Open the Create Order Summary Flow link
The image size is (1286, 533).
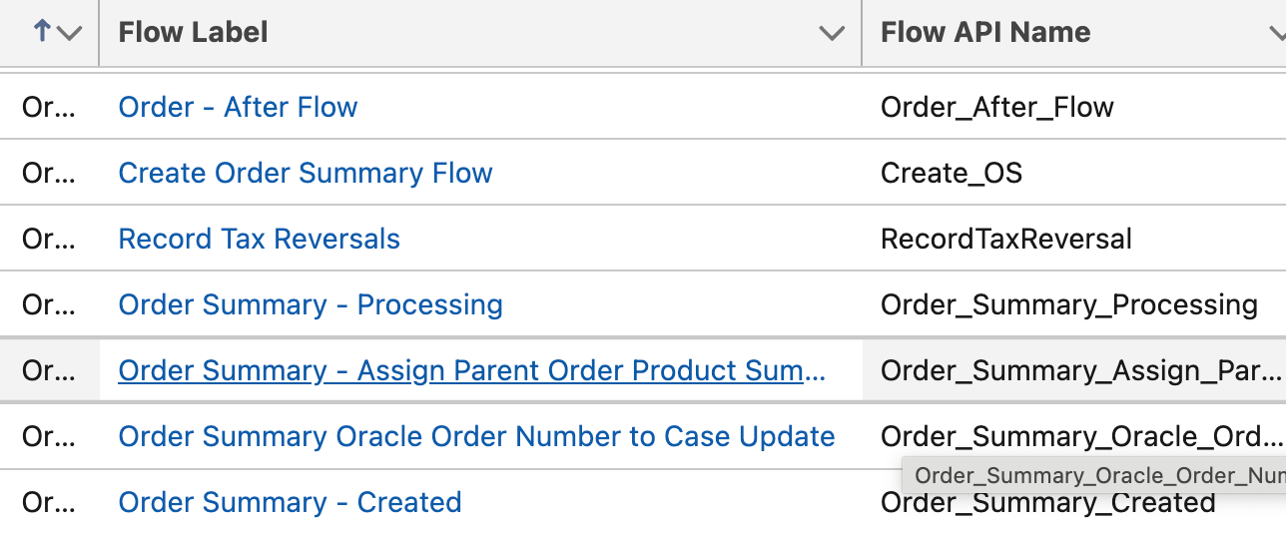[306, 173]
